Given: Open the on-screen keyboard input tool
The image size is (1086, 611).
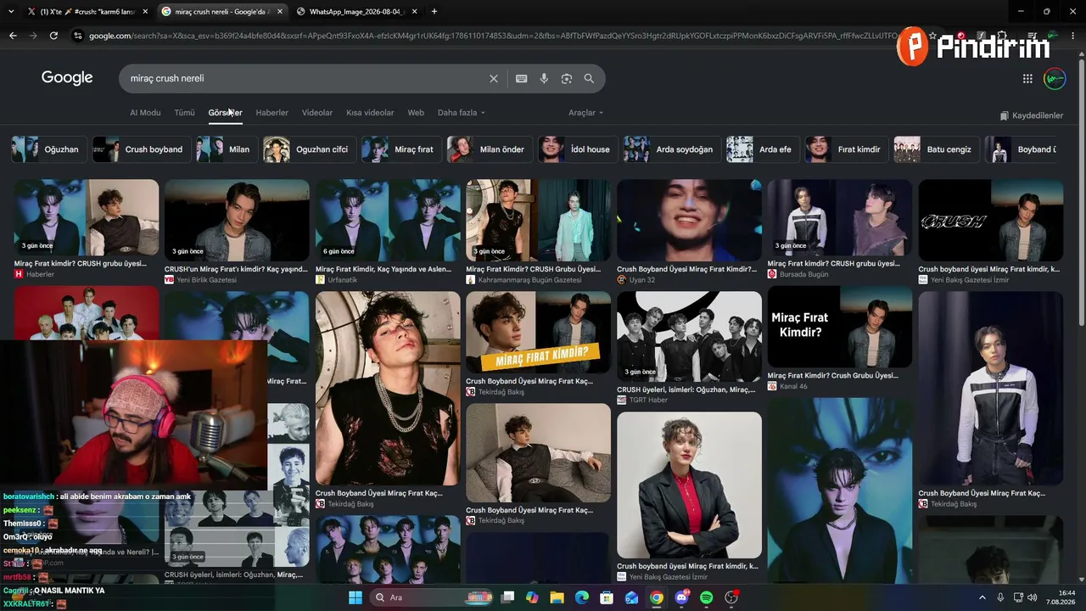Looking at the screenshot, I should click(x=521, y=78).
